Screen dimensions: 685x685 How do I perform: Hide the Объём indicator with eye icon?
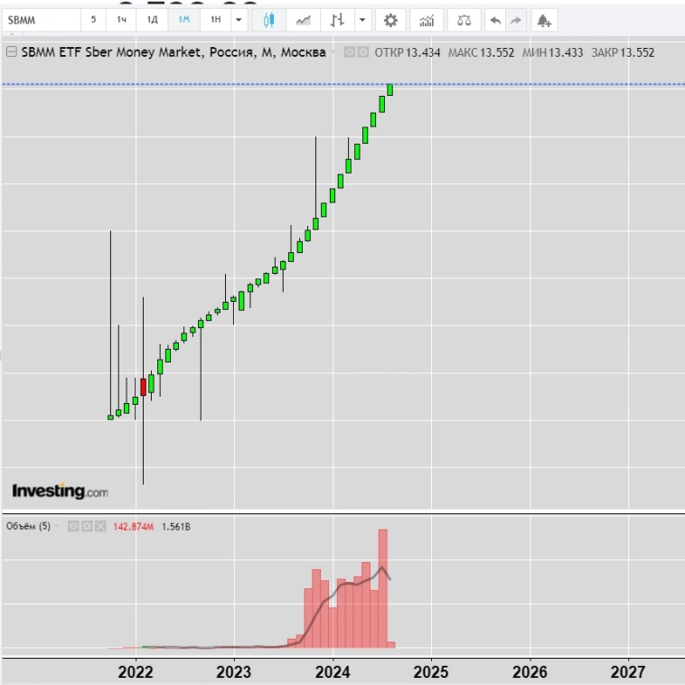pyautogui.click(x=73, y=527)
